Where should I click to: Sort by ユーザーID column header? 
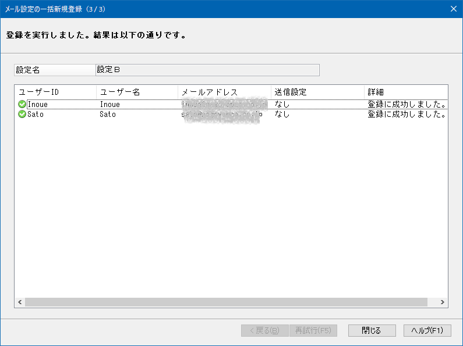click(55, 92)
